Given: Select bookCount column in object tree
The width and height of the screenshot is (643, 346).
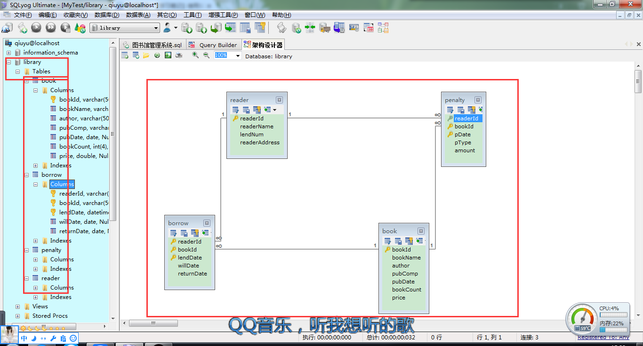Looking at the screenshot, I should click(84, 147).
